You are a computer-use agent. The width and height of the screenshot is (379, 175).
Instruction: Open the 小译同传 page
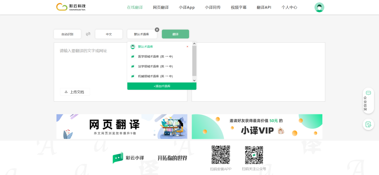point(213,7)
